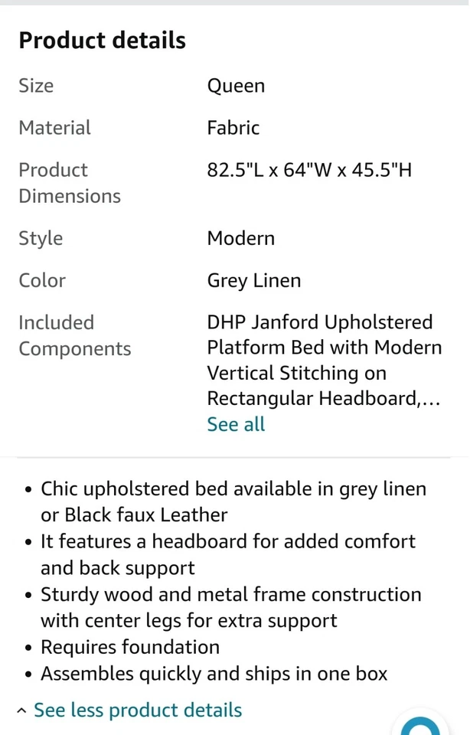
Task: Click the See all link
Action: [236, 424]
